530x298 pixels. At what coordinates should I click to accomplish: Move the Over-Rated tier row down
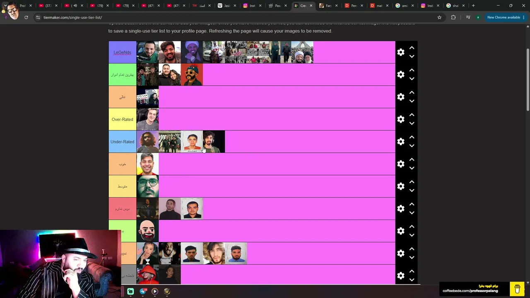[412, 124]
